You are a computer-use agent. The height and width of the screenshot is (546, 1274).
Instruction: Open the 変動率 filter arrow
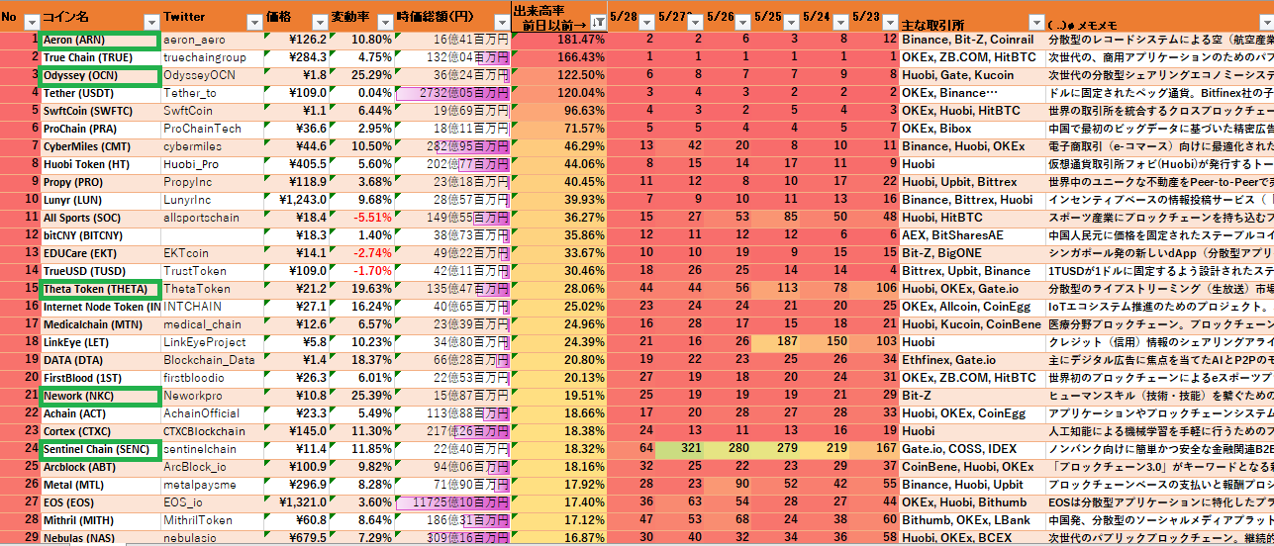pos(384,22)
